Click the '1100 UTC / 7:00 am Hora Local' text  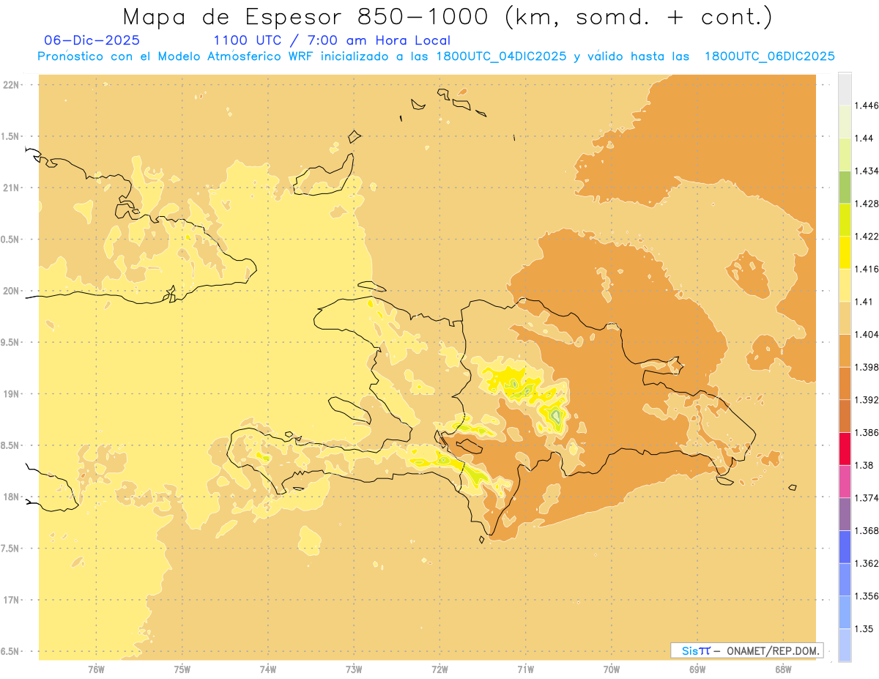332,41
